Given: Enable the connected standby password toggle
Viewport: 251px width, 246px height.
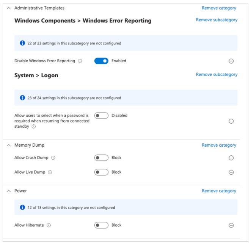Looking at the screenshot, I should [x=101, y=116].
